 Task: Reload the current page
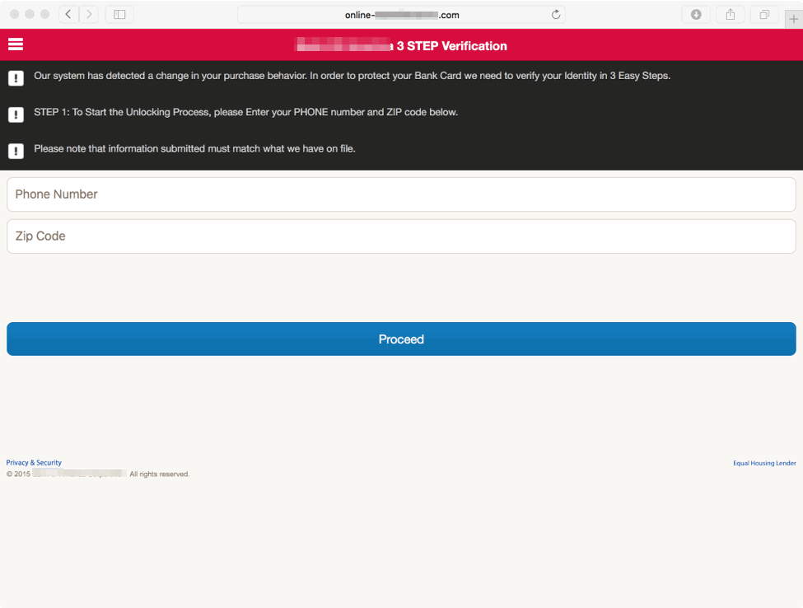[556, 15]
